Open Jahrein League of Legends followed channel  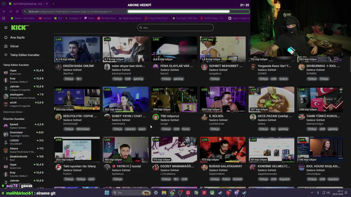pos(23,88)
